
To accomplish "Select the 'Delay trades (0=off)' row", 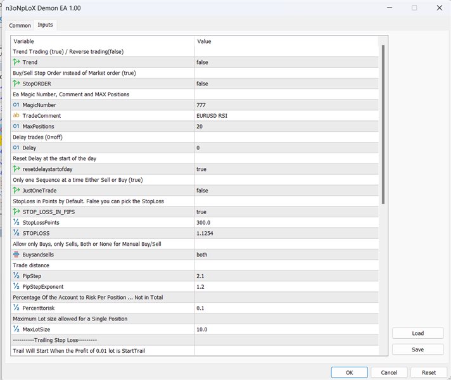I will 194,137.
